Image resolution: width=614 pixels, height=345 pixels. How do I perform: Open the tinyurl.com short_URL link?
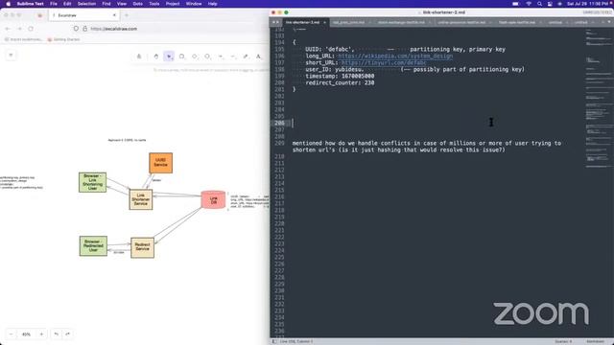coord(384,62)
